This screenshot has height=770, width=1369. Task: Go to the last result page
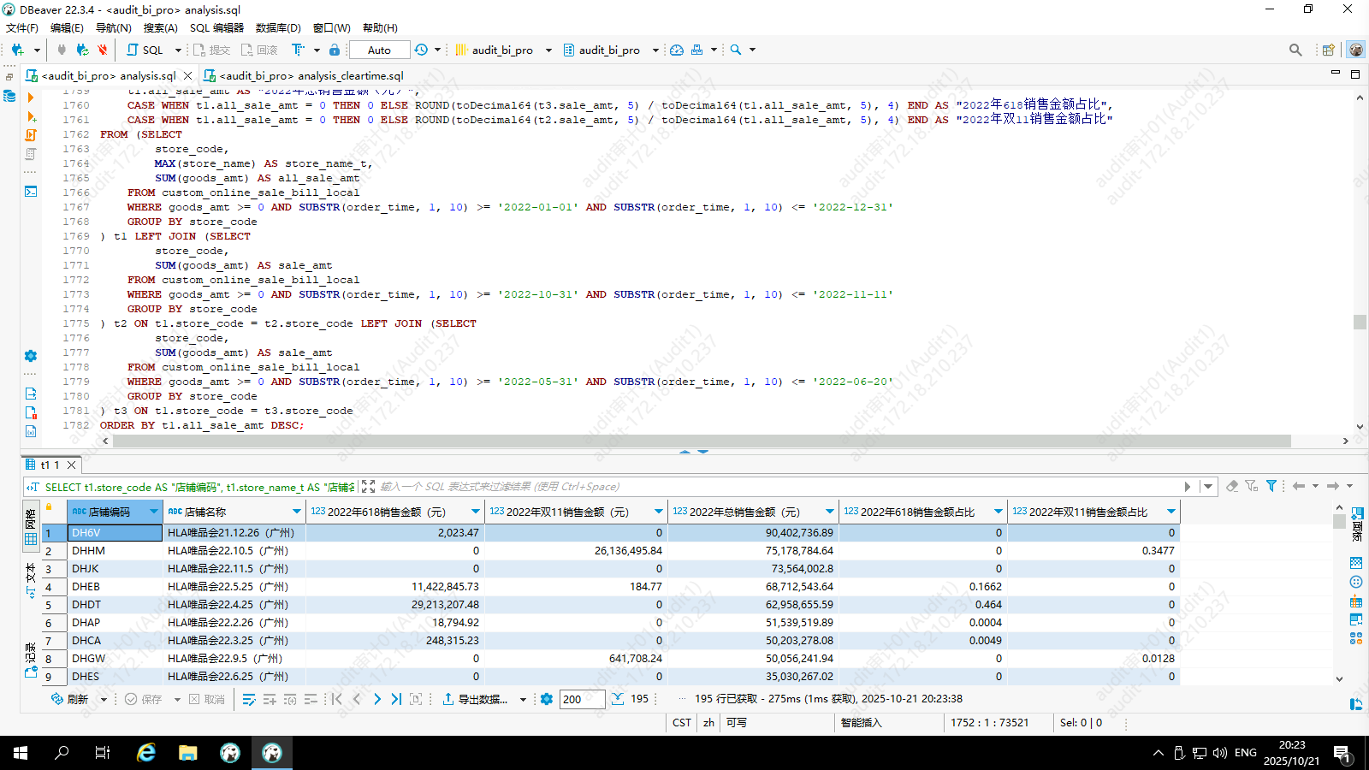(x=396, y=699)
